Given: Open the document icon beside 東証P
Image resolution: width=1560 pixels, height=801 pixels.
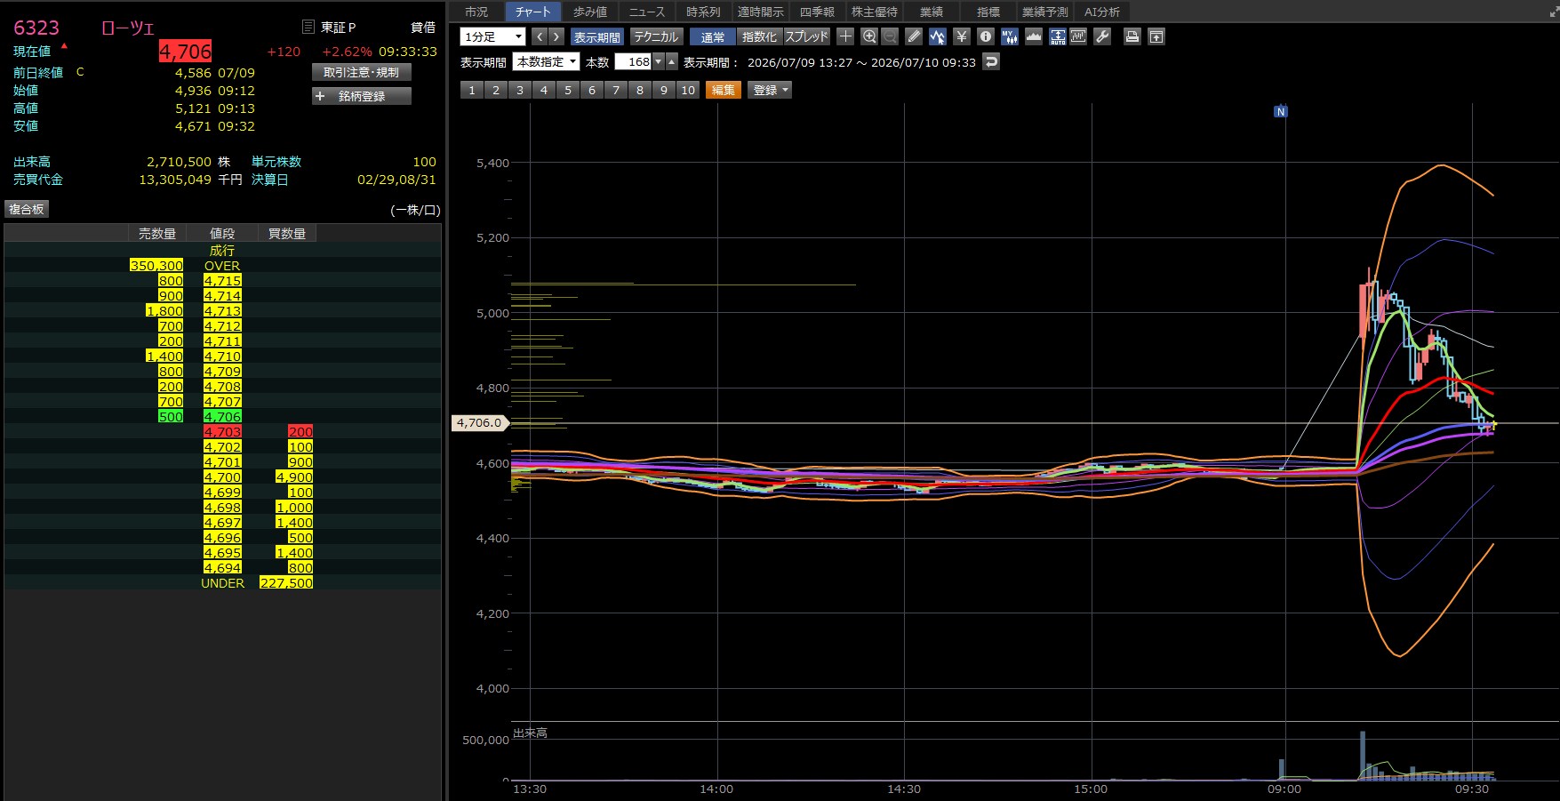Looking at the screenshot, I should coord(308,28).
